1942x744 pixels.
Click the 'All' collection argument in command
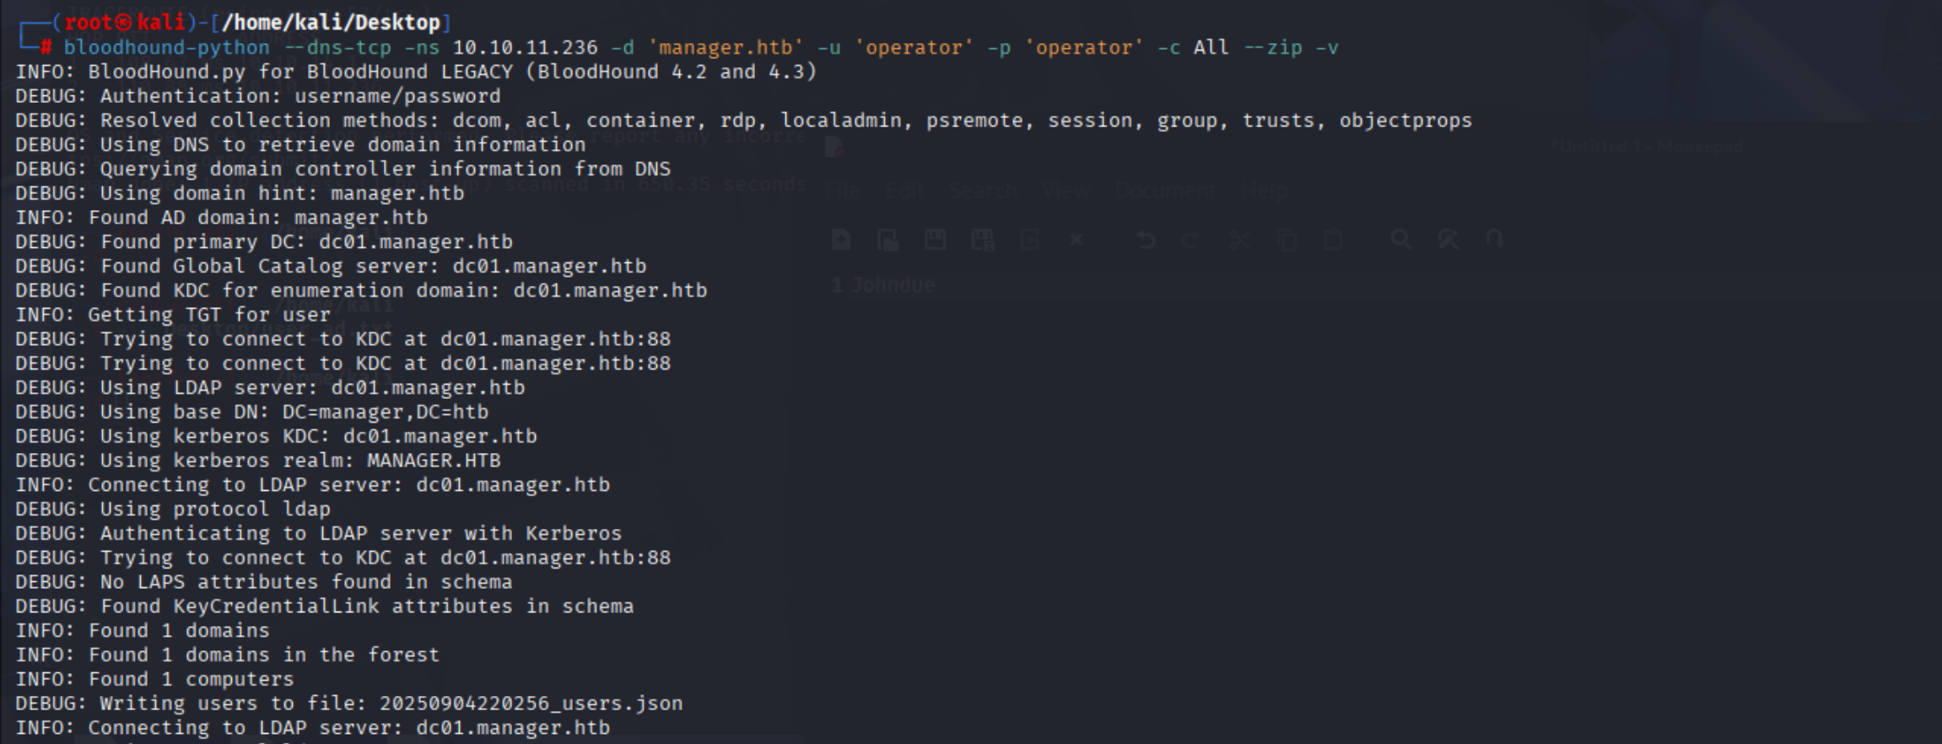coord(1211,48)
